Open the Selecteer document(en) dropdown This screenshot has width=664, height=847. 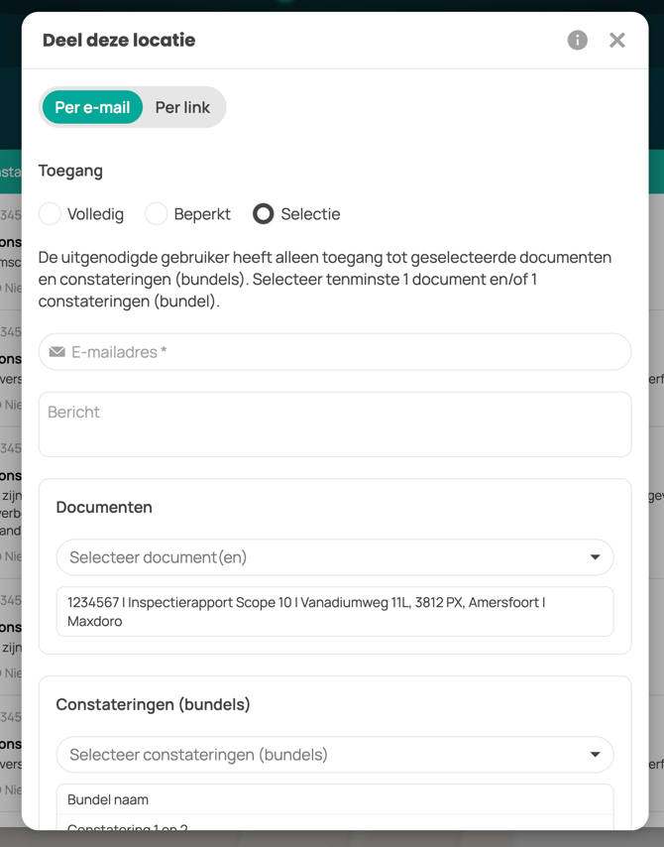pos(317,557)
